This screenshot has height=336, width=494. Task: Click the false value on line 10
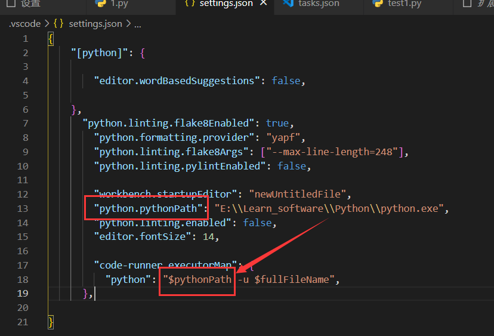[292, 166]
